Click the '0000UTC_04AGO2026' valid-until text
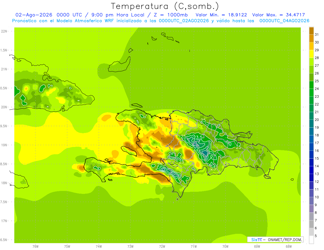 (284, 21)
